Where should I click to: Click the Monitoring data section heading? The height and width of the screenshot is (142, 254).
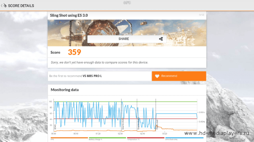(x=65, y=90)
